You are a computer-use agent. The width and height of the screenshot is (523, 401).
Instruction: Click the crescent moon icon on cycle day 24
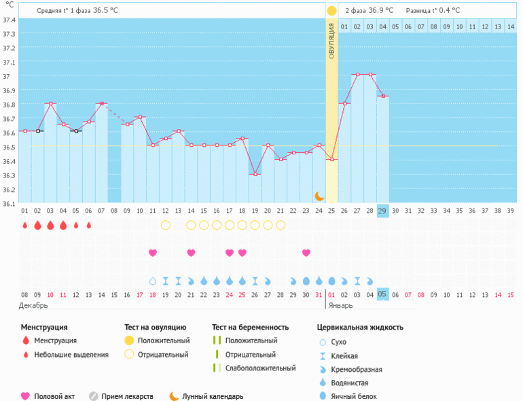[319, 196]
